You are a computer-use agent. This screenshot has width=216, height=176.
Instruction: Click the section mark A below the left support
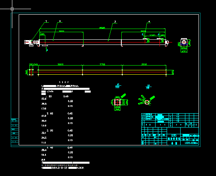pyautogui.click(x=47, y=49)
